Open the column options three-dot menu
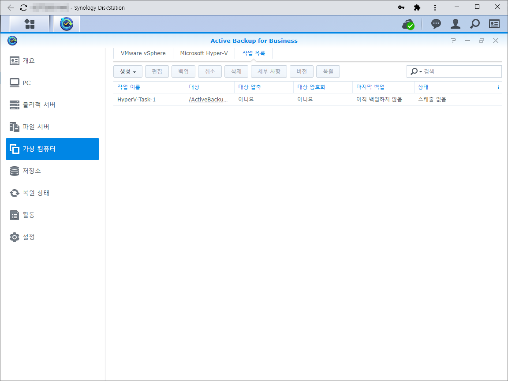508x381 pixels. point(499,87)
